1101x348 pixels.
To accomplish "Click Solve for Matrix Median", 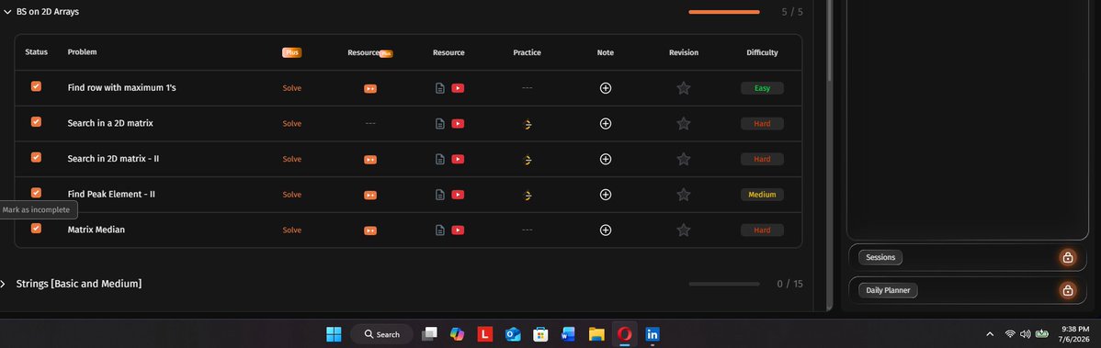I will click(x=292, y=230).
